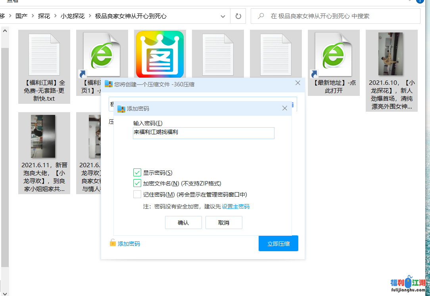The height and width of the screenshot is (296, 430).
Task: Click the scroll up arrow on left scrollbar
Action: pyautogui.click(x=5, y=31)
